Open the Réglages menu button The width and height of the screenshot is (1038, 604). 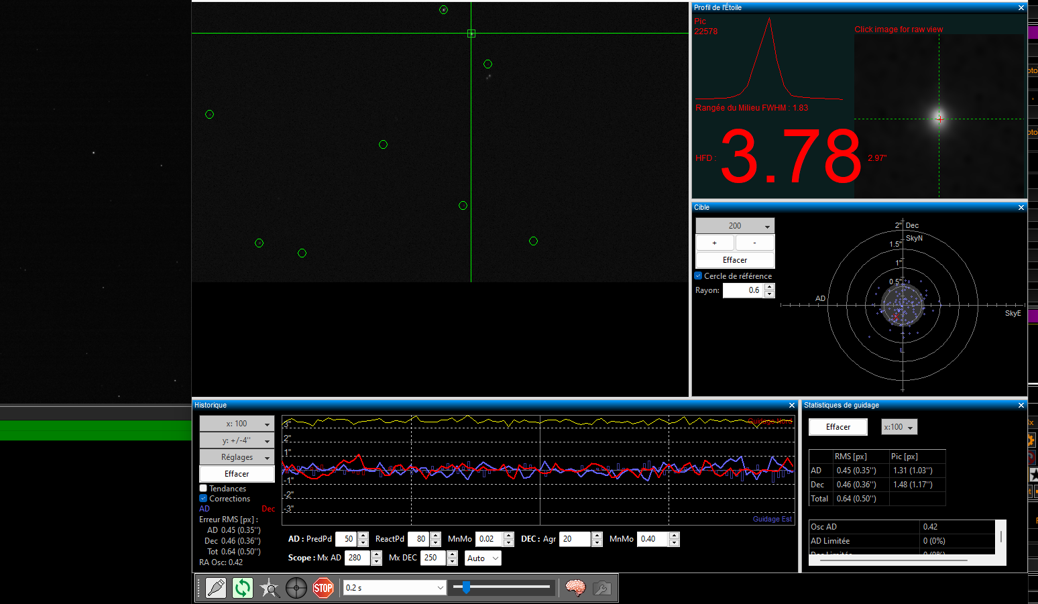point(237,457)
